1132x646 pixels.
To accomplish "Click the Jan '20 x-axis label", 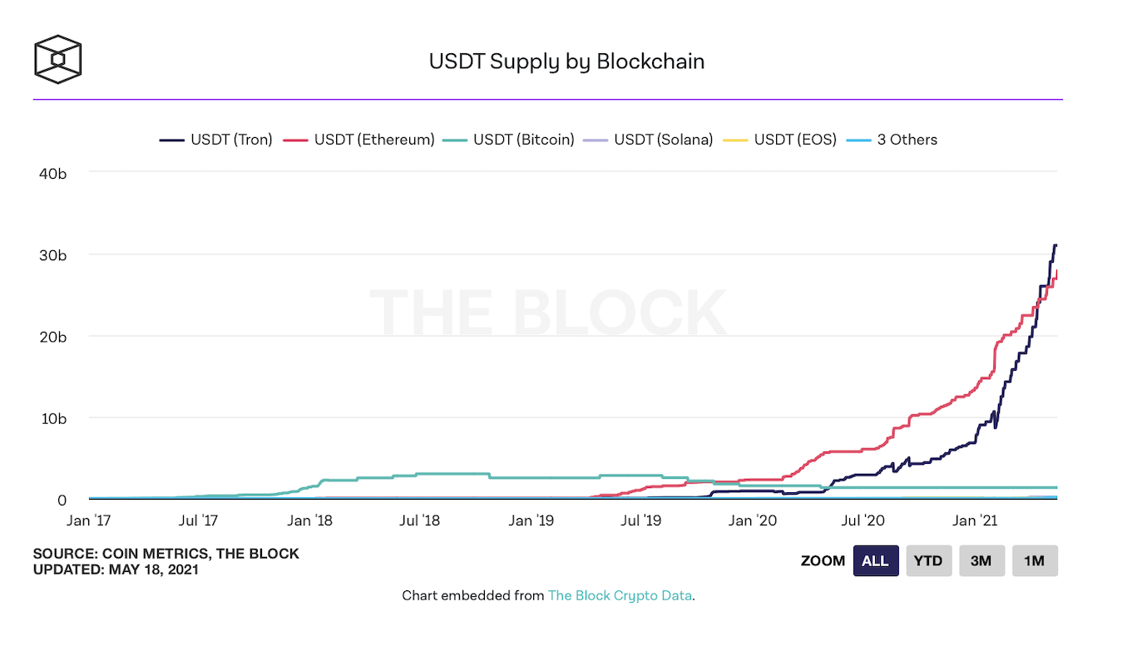I will [752, 521].
